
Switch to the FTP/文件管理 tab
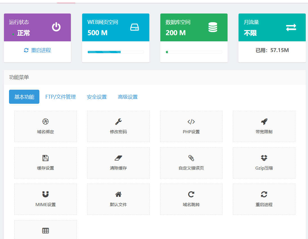point(60,97)
